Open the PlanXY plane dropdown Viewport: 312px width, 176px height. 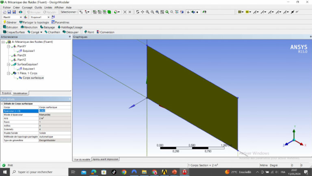[21, 17]
